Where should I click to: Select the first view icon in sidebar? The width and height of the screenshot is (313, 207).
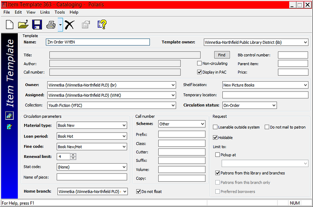9,116
